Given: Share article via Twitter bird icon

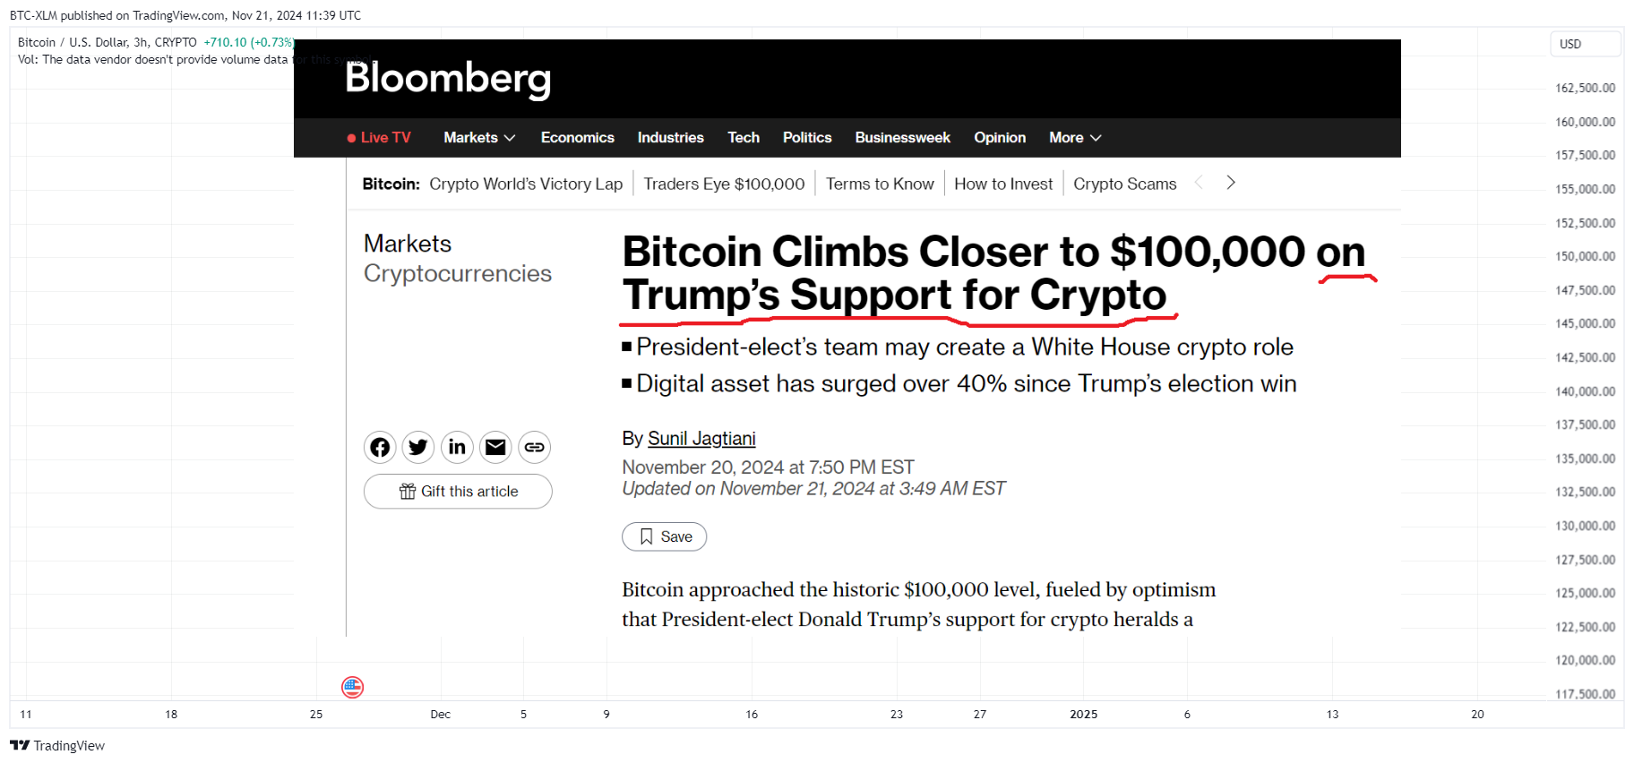Looking at the screenshot, I should click(x=418, y=447).
